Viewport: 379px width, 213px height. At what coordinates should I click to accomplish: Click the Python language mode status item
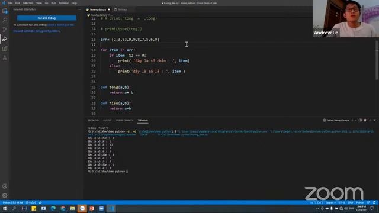[360, 202]
